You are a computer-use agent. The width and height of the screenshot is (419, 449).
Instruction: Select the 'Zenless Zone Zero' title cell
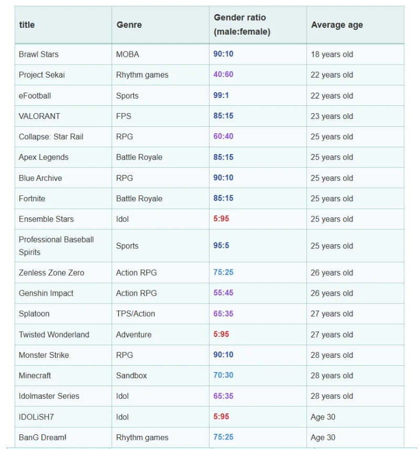[x=63, y=273]
